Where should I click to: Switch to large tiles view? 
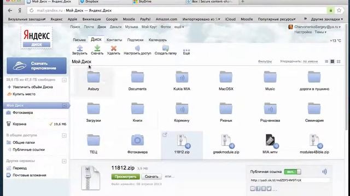pos(339,62)
